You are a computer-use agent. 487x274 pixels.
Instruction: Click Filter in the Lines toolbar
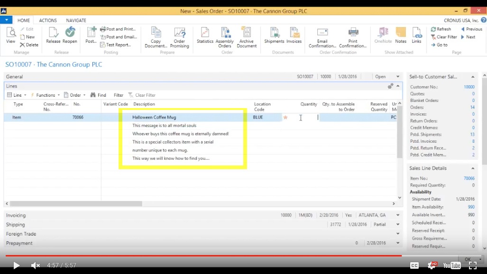click(119, 95)
